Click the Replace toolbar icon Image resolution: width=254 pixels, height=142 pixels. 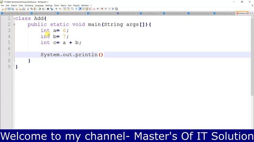point(52,9)
